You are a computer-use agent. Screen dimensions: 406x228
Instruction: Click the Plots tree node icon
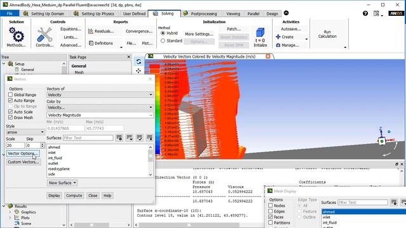(x=17, y=218)
